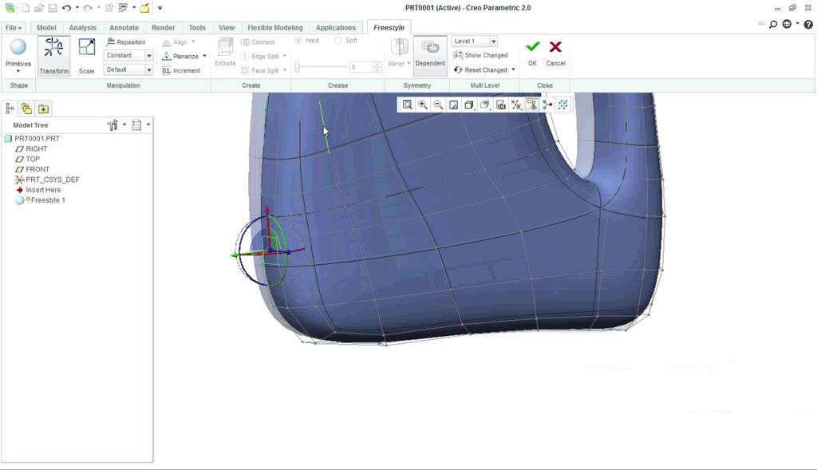The height and width of the screenshot is (470, 817).
Task: Select the TOP datum plane
Action: coord(33,159)
